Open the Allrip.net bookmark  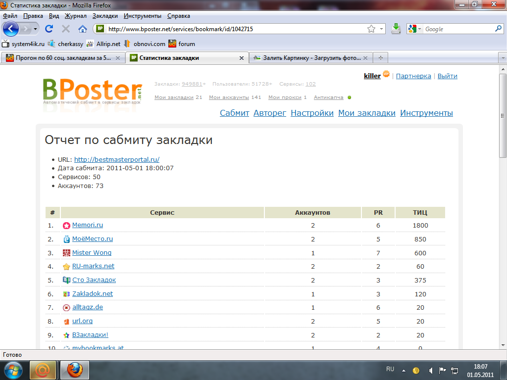coord(103,44)
